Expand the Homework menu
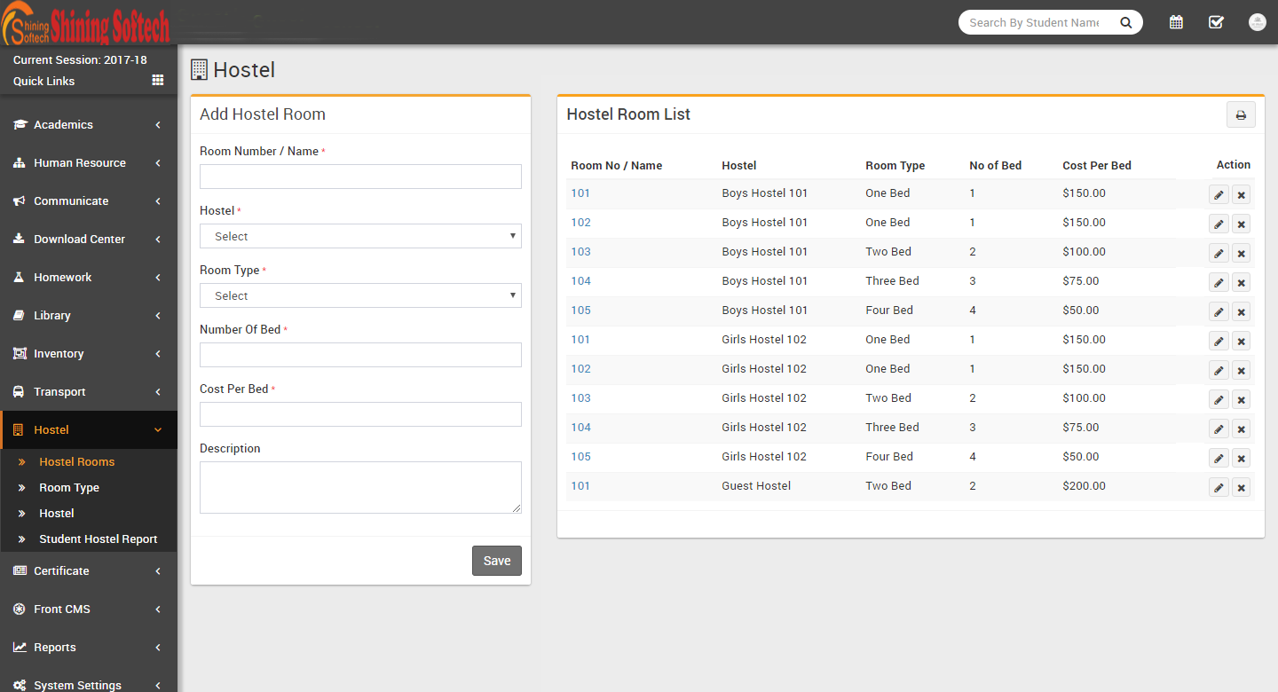 pyautogui.click(x=89, y=277)
